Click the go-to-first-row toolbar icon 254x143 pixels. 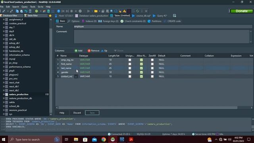pos(63,11)
